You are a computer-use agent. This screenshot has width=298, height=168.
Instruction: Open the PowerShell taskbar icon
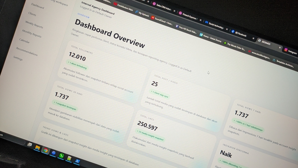coord(77,161)
